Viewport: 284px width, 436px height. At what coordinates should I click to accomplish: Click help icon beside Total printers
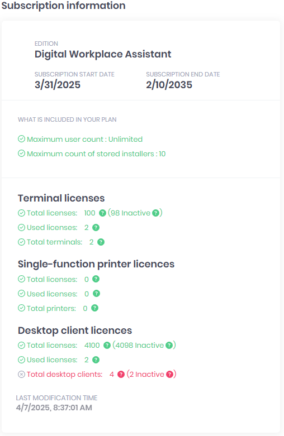pos(94,308)
